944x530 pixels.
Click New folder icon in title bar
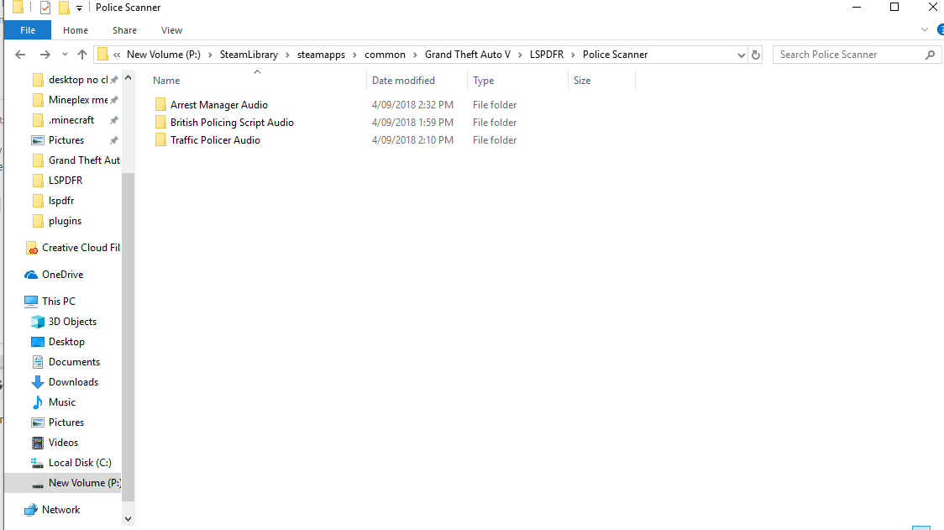click(64, 8)
